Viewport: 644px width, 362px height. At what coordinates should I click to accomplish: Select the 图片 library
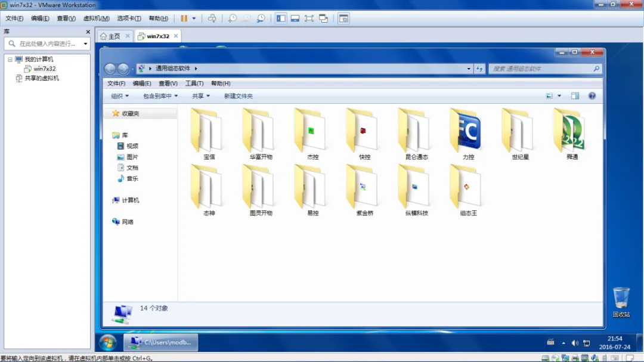pyautogui.click(x=128, y=157)
